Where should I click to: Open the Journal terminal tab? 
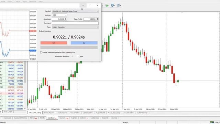114,118
